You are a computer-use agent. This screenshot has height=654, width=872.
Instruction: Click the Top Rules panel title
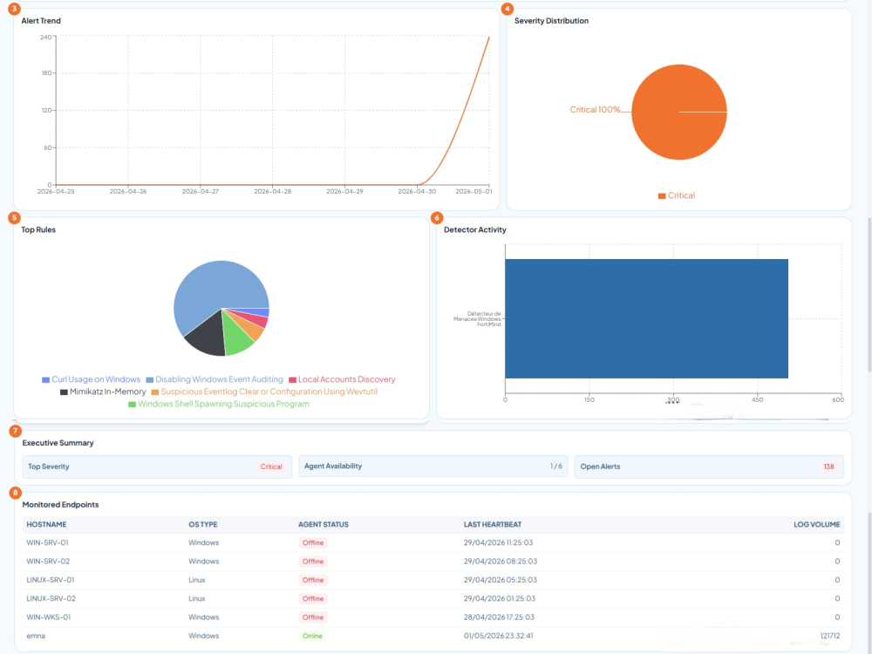pyautogui.click(x=38, y=229)
